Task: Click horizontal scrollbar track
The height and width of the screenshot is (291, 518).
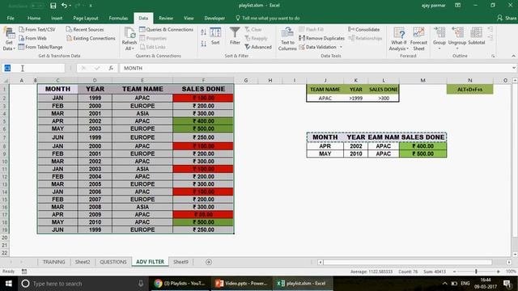Action: pyautogui.click(x=408, y=262)
